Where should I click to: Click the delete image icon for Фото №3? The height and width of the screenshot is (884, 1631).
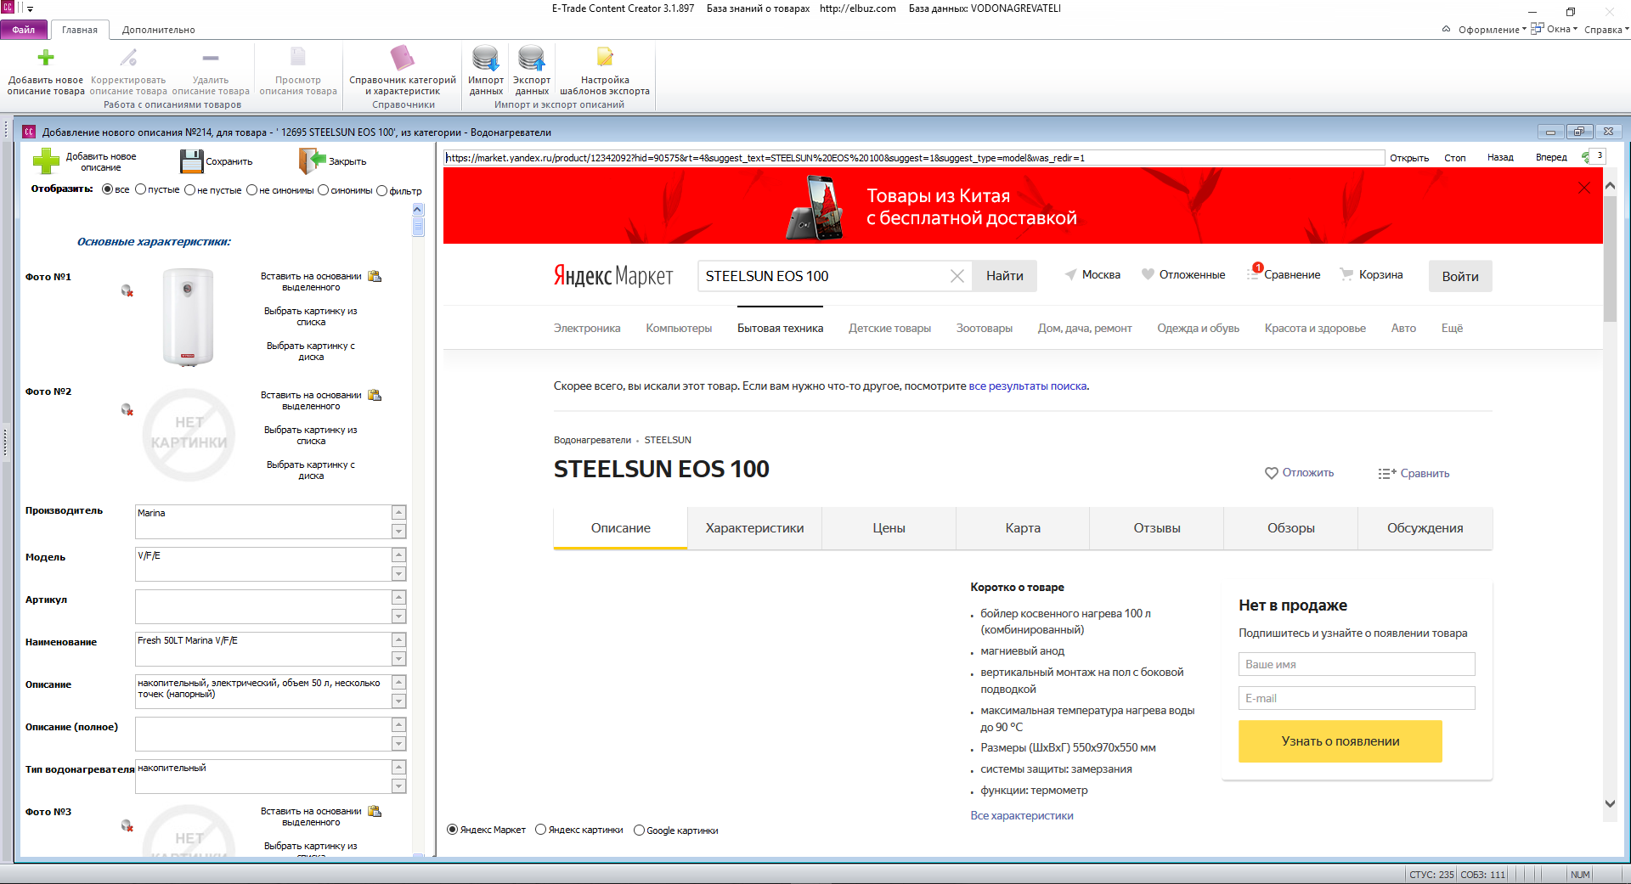pyautogui.click(x=127, y=826)
